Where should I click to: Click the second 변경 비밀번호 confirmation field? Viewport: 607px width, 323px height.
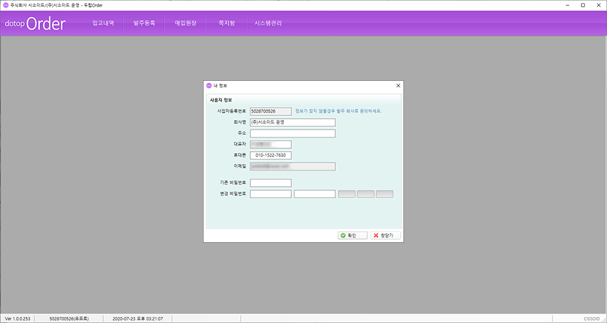(314, 194)
